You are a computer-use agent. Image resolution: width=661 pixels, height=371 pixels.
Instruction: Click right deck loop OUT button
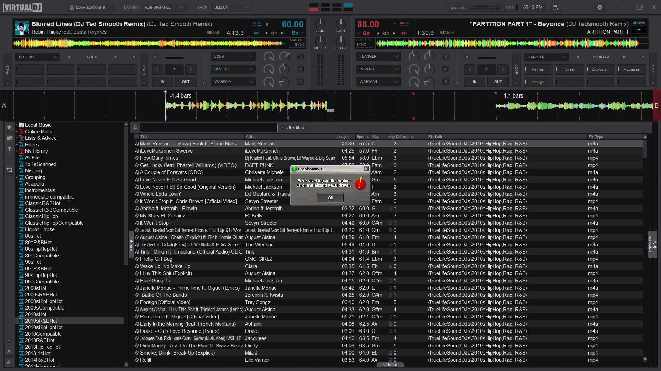pos(498,82)
